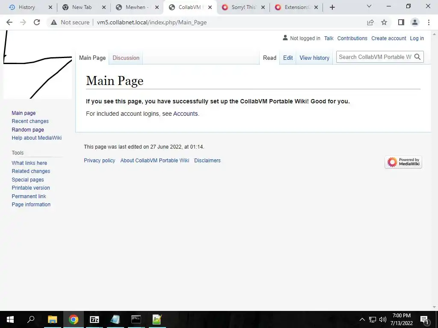Image resolution: width=438 pixels, height=328 pixels.
Task: Open File Explorer from the taskbar
Action: [x=52, y=319]
